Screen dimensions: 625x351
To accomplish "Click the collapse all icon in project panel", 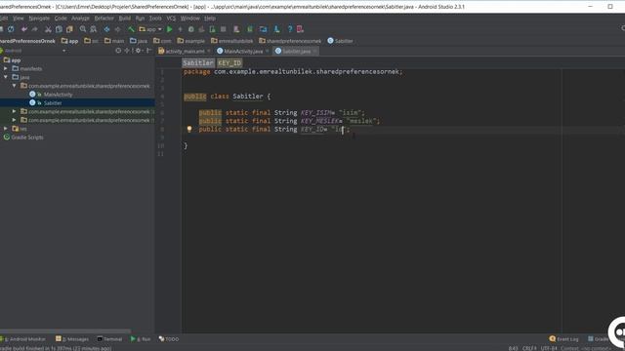I will (x=128, y=51).
